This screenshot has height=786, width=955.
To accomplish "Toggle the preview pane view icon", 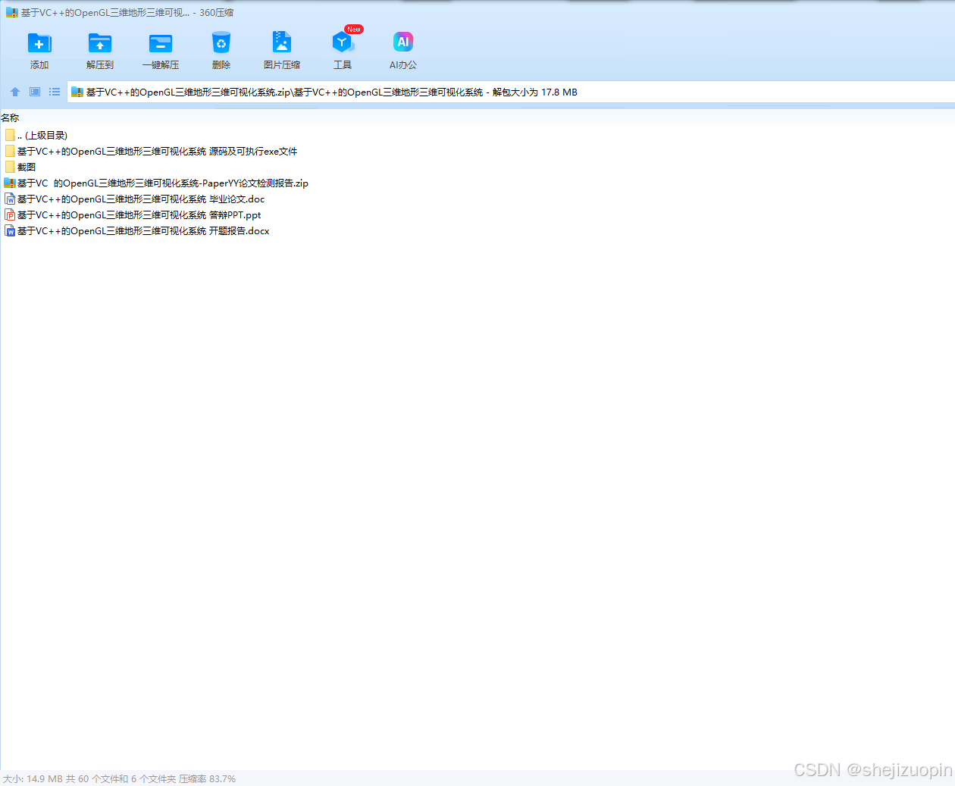I will (34, 92).
